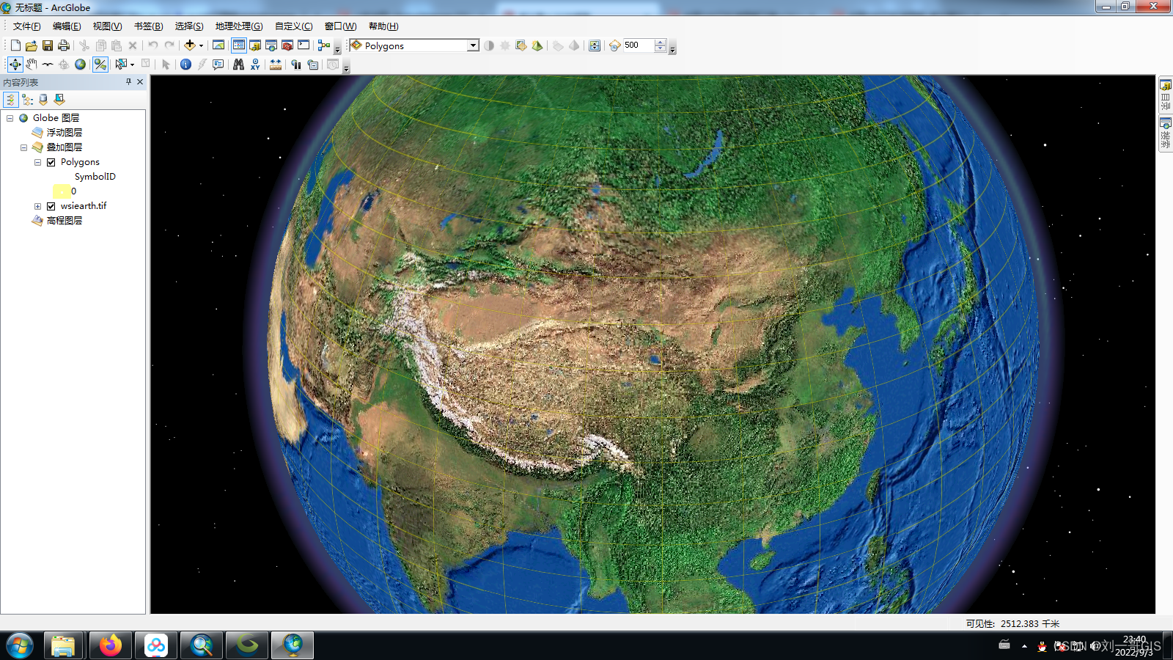Save the document with the floppy icon
Image resolution: width=1173 pixels, height=660 pixels.
tap(48, 45)
